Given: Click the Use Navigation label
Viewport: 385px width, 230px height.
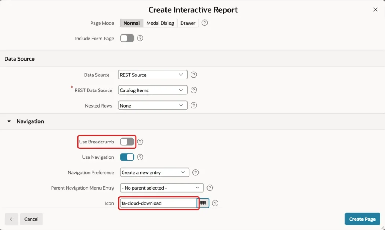Looking at the screenshot, I should point(98,157).
